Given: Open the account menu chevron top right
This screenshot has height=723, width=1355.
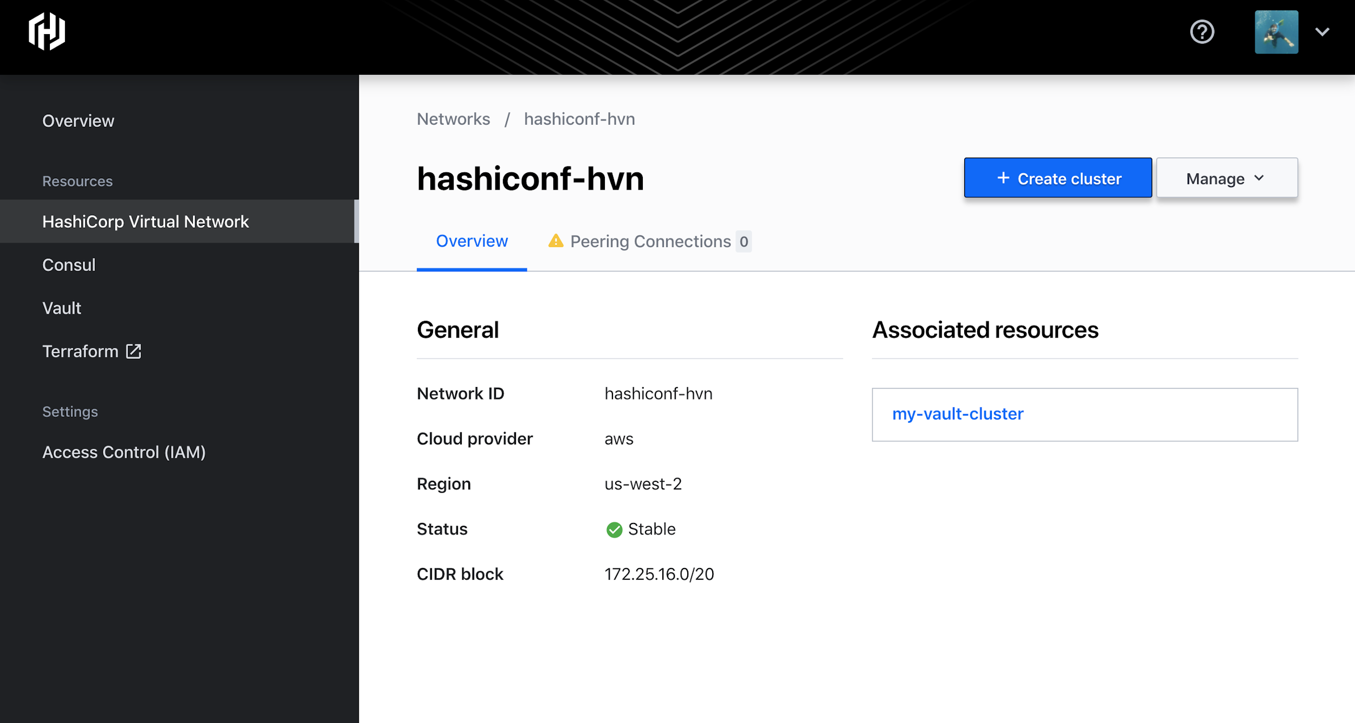Looking at the screenshot, I should pos(1322,32).
